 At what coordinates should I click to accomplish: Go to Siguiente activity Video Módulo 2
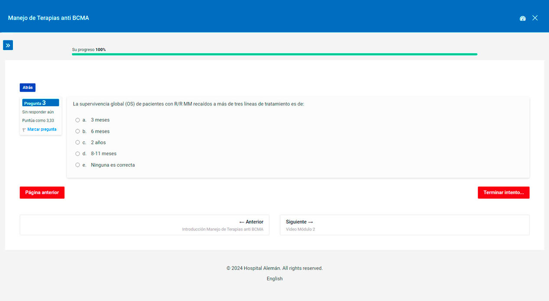[x=404, y=225]
